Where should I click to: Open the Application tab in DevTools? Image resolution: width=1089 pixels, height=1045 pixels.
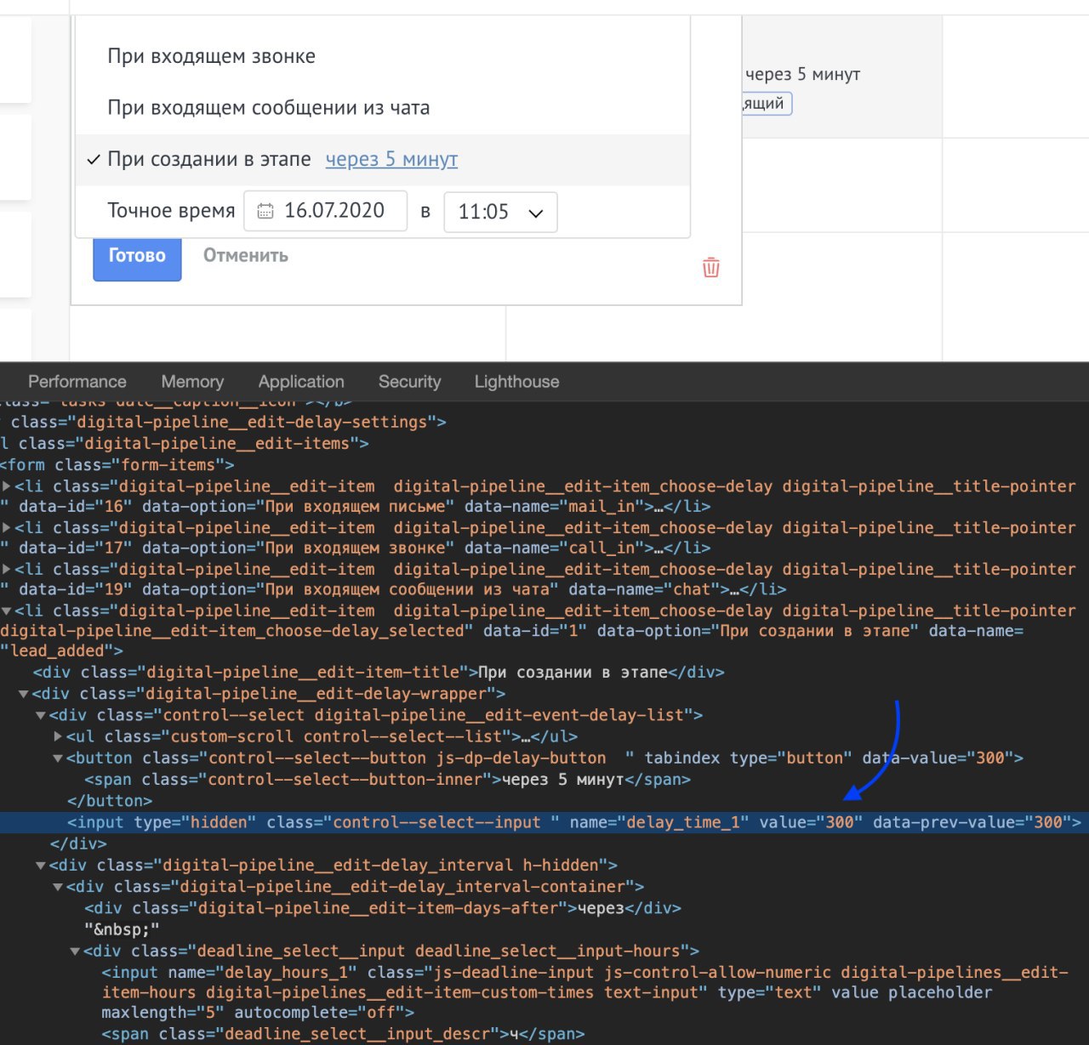point(301,382)
